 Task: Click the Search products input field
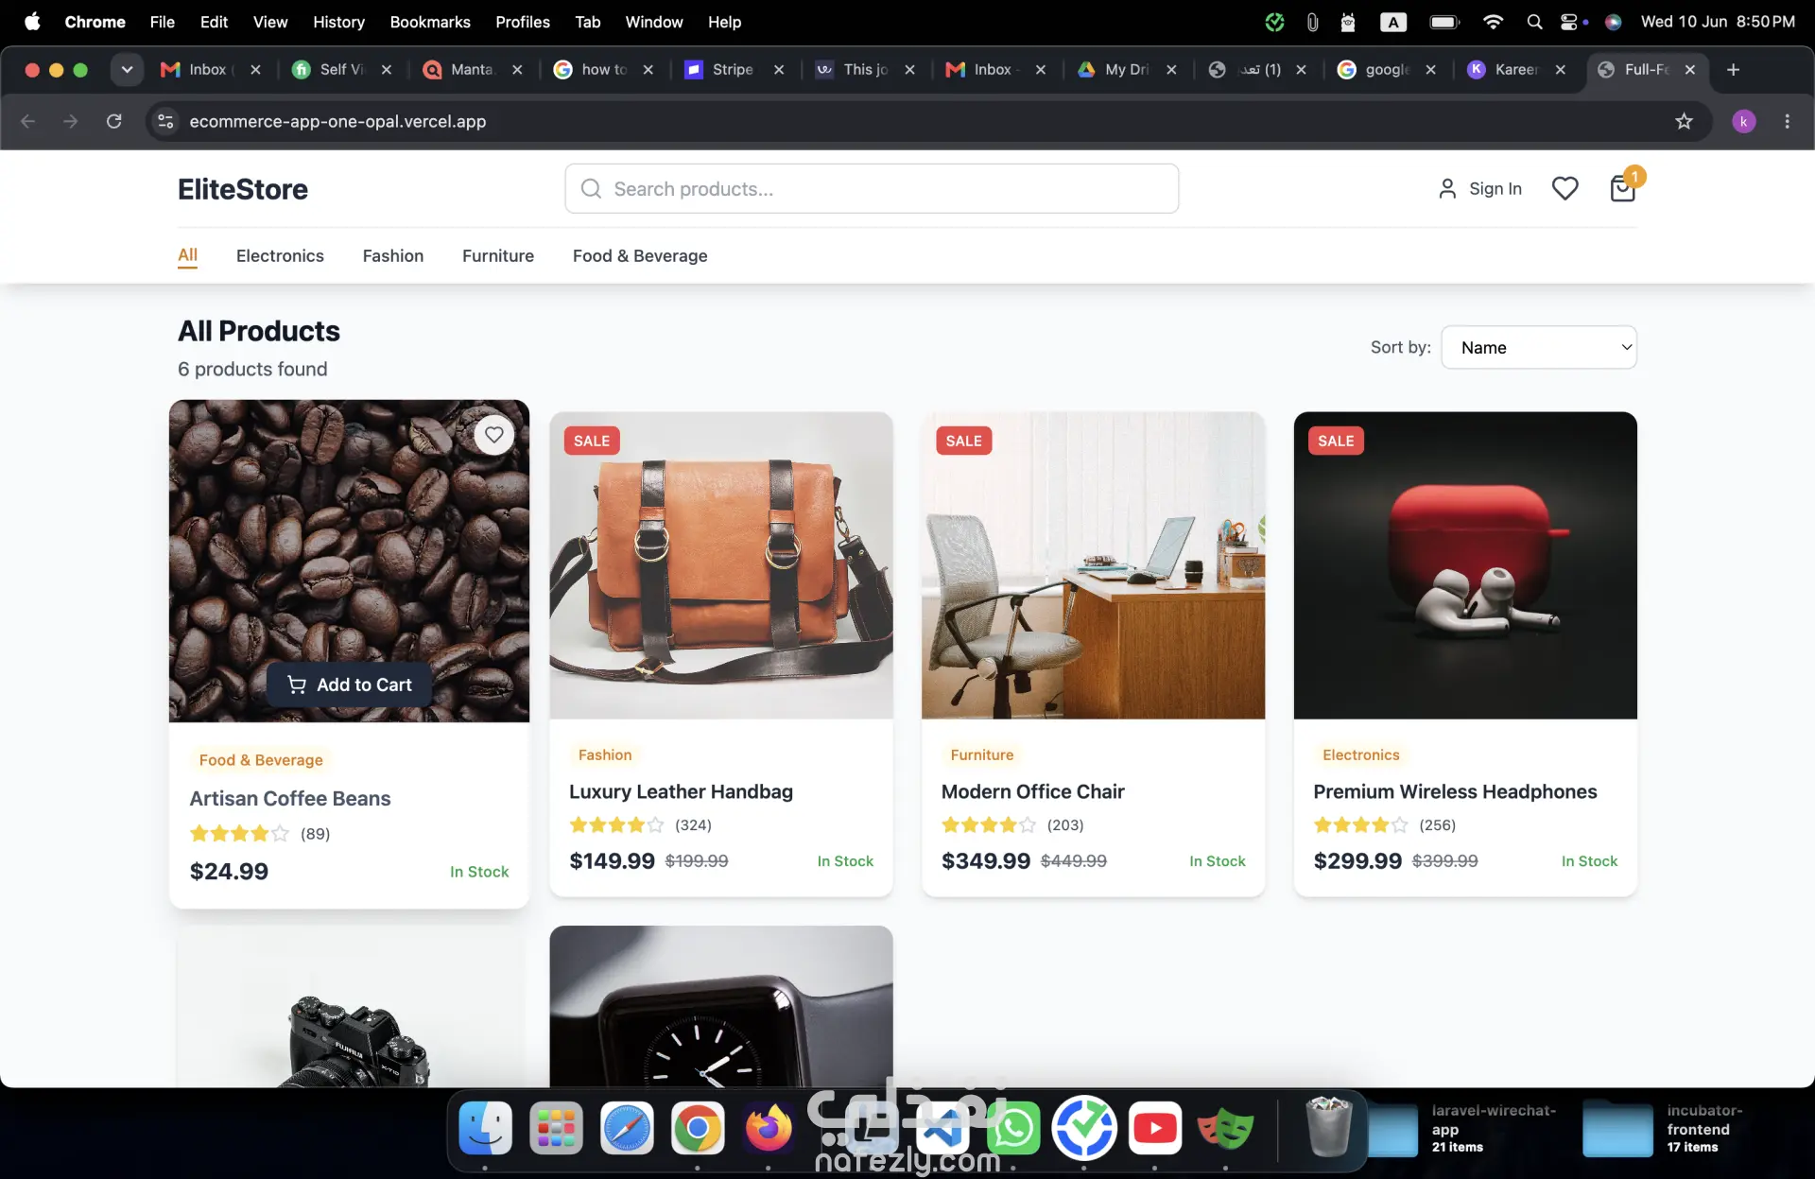click(x=872, y=189)
